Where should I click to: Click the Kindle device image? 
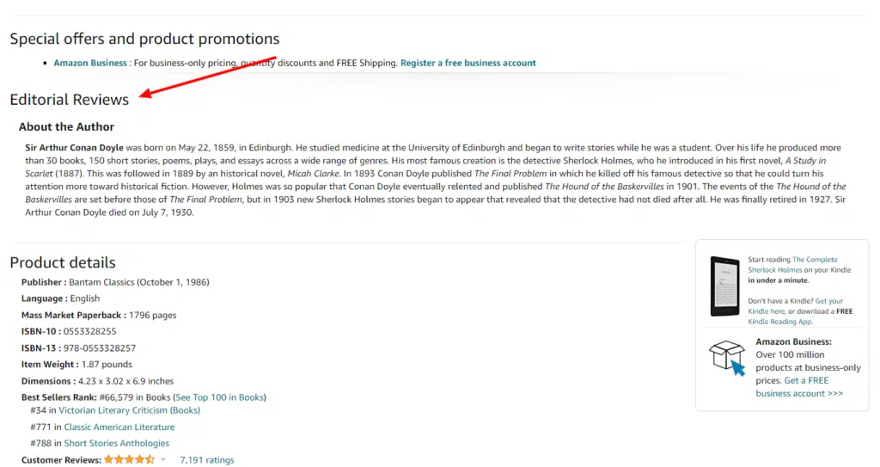click(x=724, y=286)
